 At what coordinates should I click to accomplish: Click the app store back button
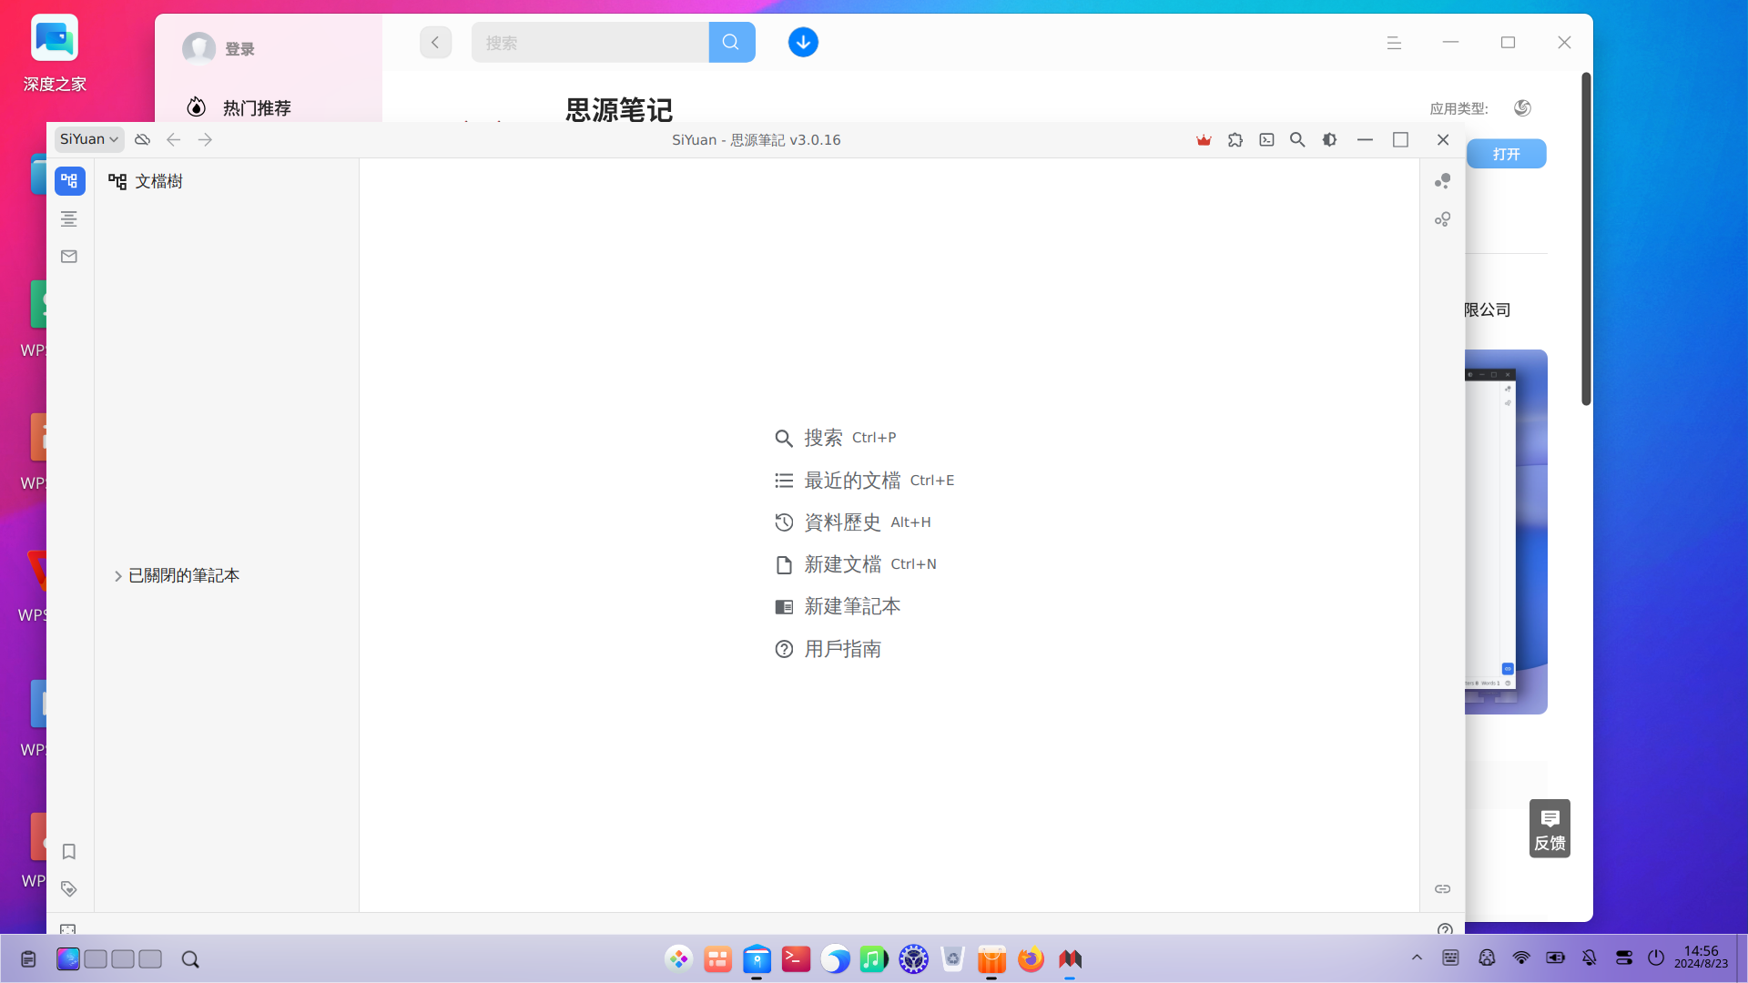click(x=435, y=43)
